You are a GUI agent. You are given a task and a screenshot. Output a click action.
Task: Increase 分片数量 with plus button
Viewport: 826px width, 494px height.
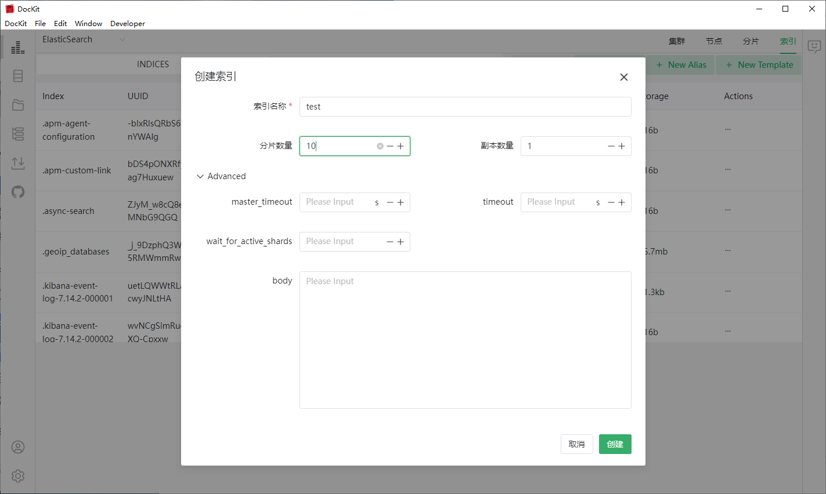(401, 146)
